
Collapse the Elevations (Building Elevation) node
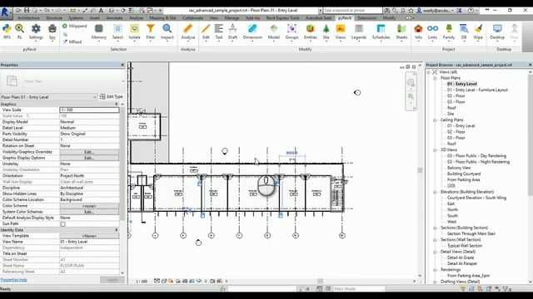point(435,192)
